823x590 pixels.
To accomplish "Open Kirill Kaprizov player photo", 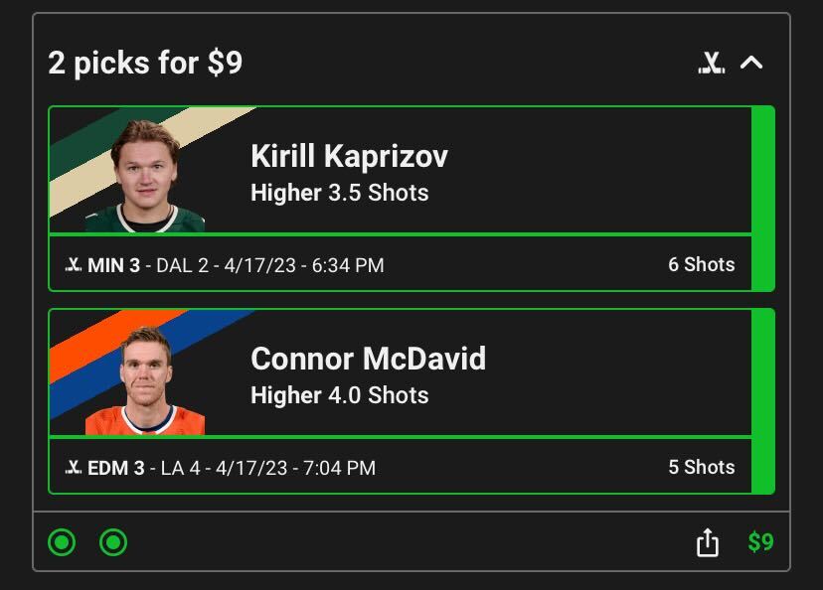I will pyautogui.click(x=145, y=175).
